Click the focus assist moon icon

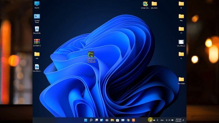[183, 120]
